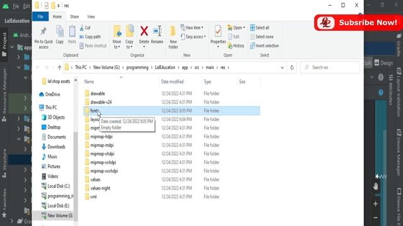
Task: Click Select all
Action: click(259, 28)
